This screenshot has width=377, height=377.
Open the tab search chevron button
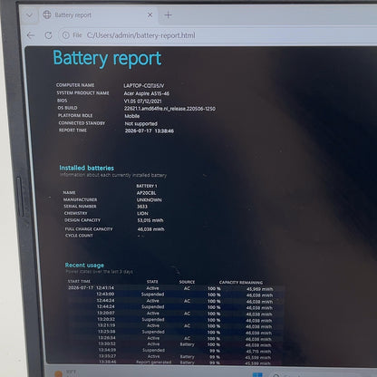click(30, 15)
